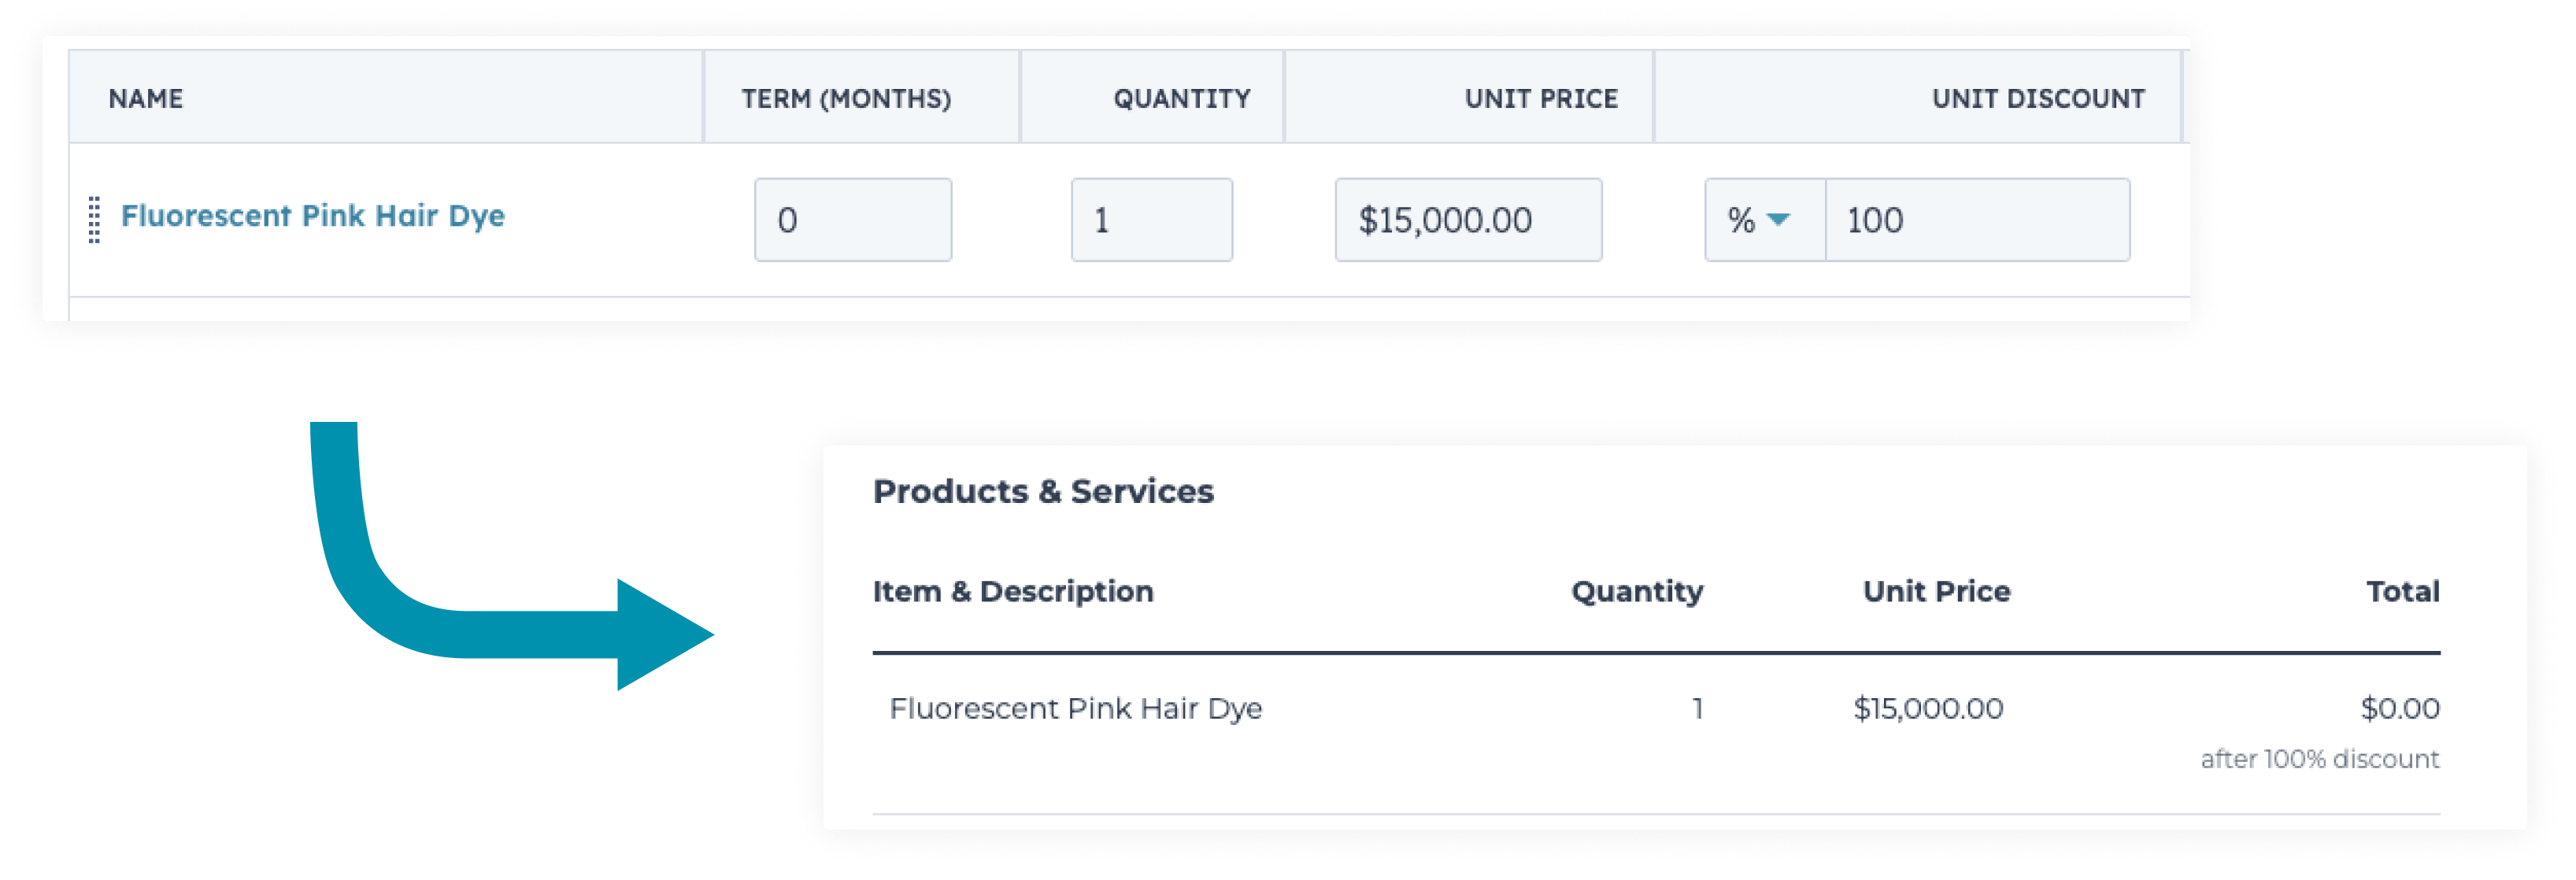The height and width of the screenshot is (880, 2576).
Task: Click the Item & Description column label
Action: (1012, 592)
